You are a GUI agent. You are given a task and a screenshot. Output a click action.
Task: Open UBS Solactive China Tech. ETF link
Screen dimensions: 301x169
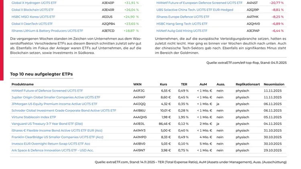(195, 10)
